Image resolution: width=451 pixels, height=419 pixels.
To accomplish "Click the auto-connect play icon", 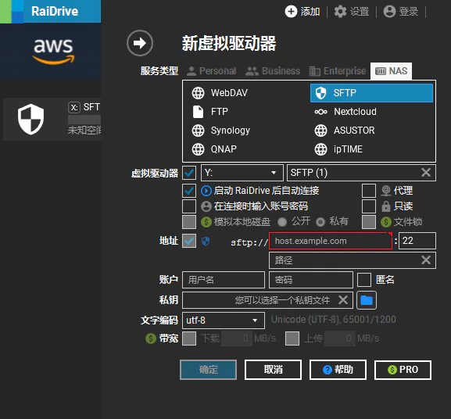I will click(206, 191).
